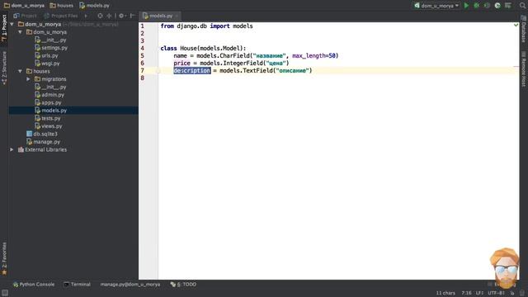Select urls.py in project tree
The image size is (528, 297).
tap(49, 55)
